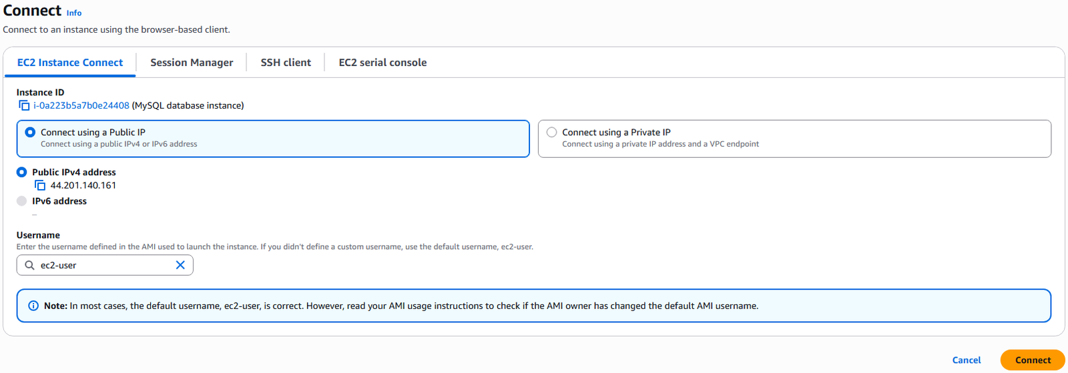Click the search magnifier in Username field
The width and height of the screenshot is (1068, 373).
[x=29, y=265]
